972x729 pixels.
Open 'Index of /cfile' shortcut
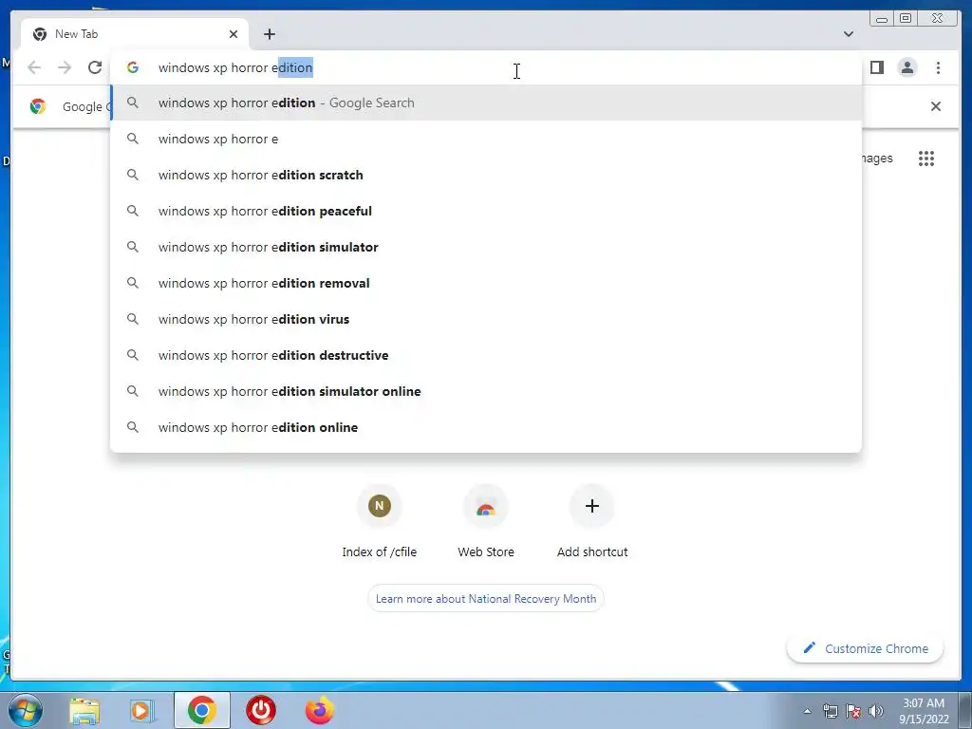[380, 522]
